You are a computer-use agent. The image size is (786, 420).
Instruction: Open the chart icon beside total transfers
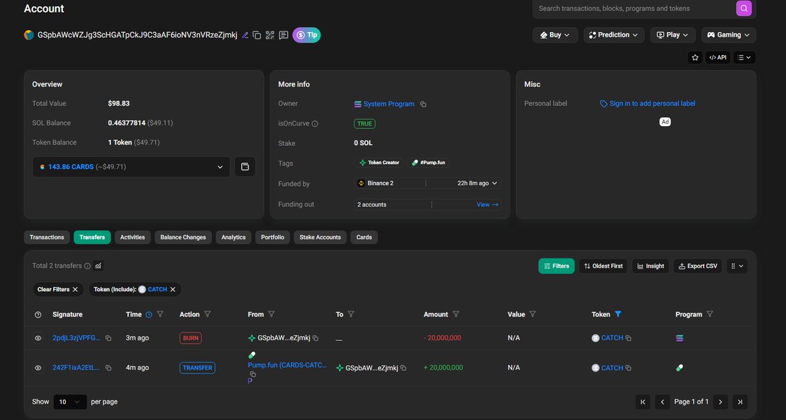(x=98, y=266)
